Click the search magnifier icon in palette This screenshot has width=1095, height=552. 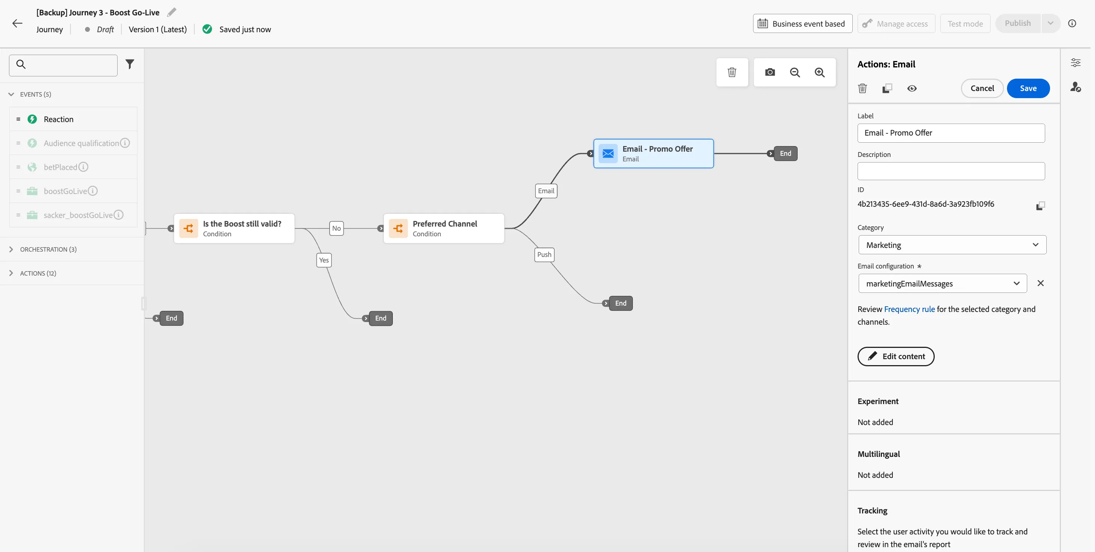point(21,64)
